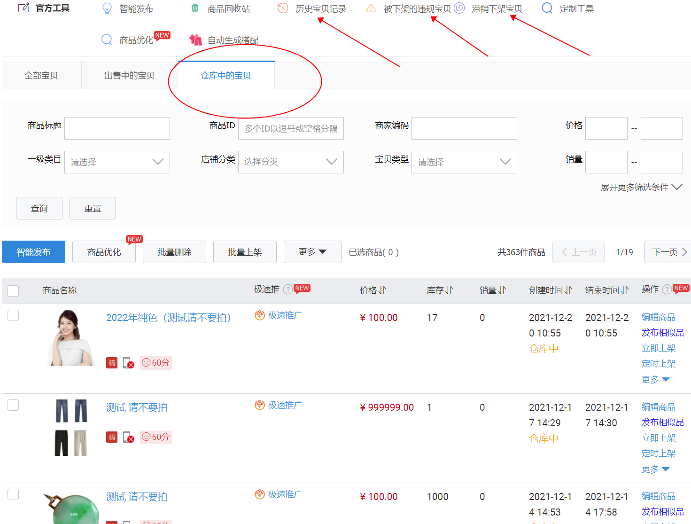Click the 查询 search button
Screen dimensions: 691x524
[39, 208]
